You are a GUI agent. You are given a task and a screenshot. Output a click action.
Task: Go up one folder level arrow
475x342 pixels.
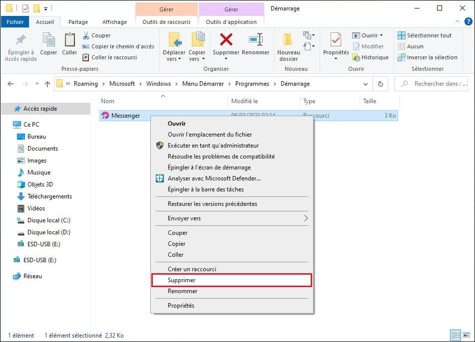(x=47, y=84)
